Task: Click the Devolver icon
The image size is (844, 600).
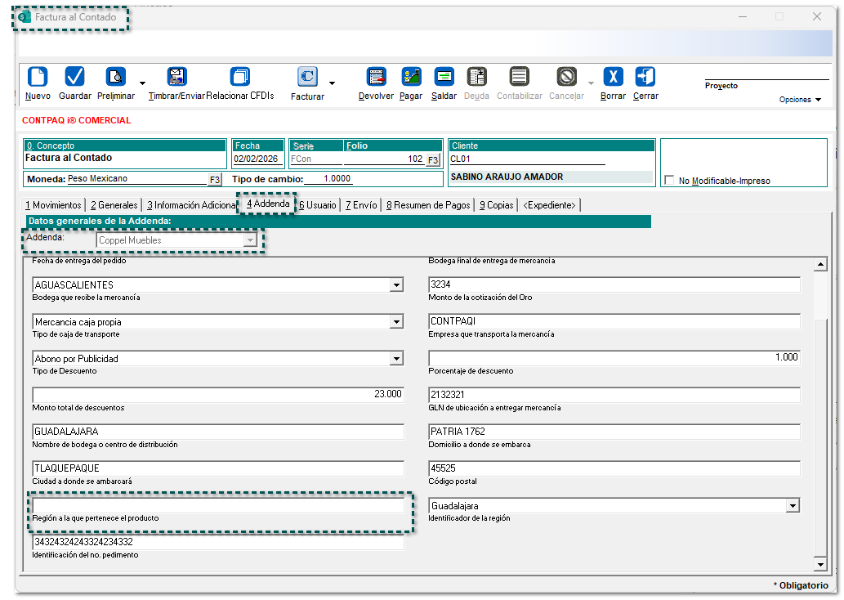Action: (x=376, y=78)
